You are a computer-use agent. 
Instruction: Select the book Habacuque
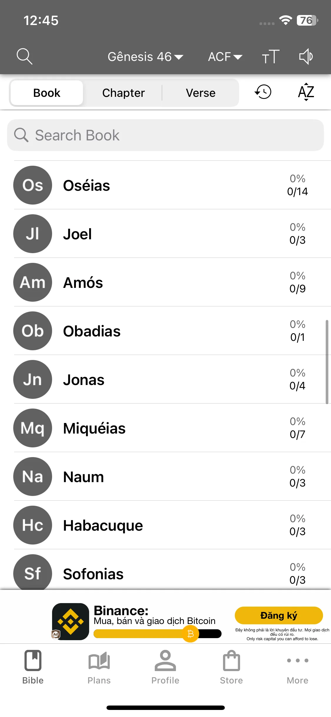[x=172, y=525]
